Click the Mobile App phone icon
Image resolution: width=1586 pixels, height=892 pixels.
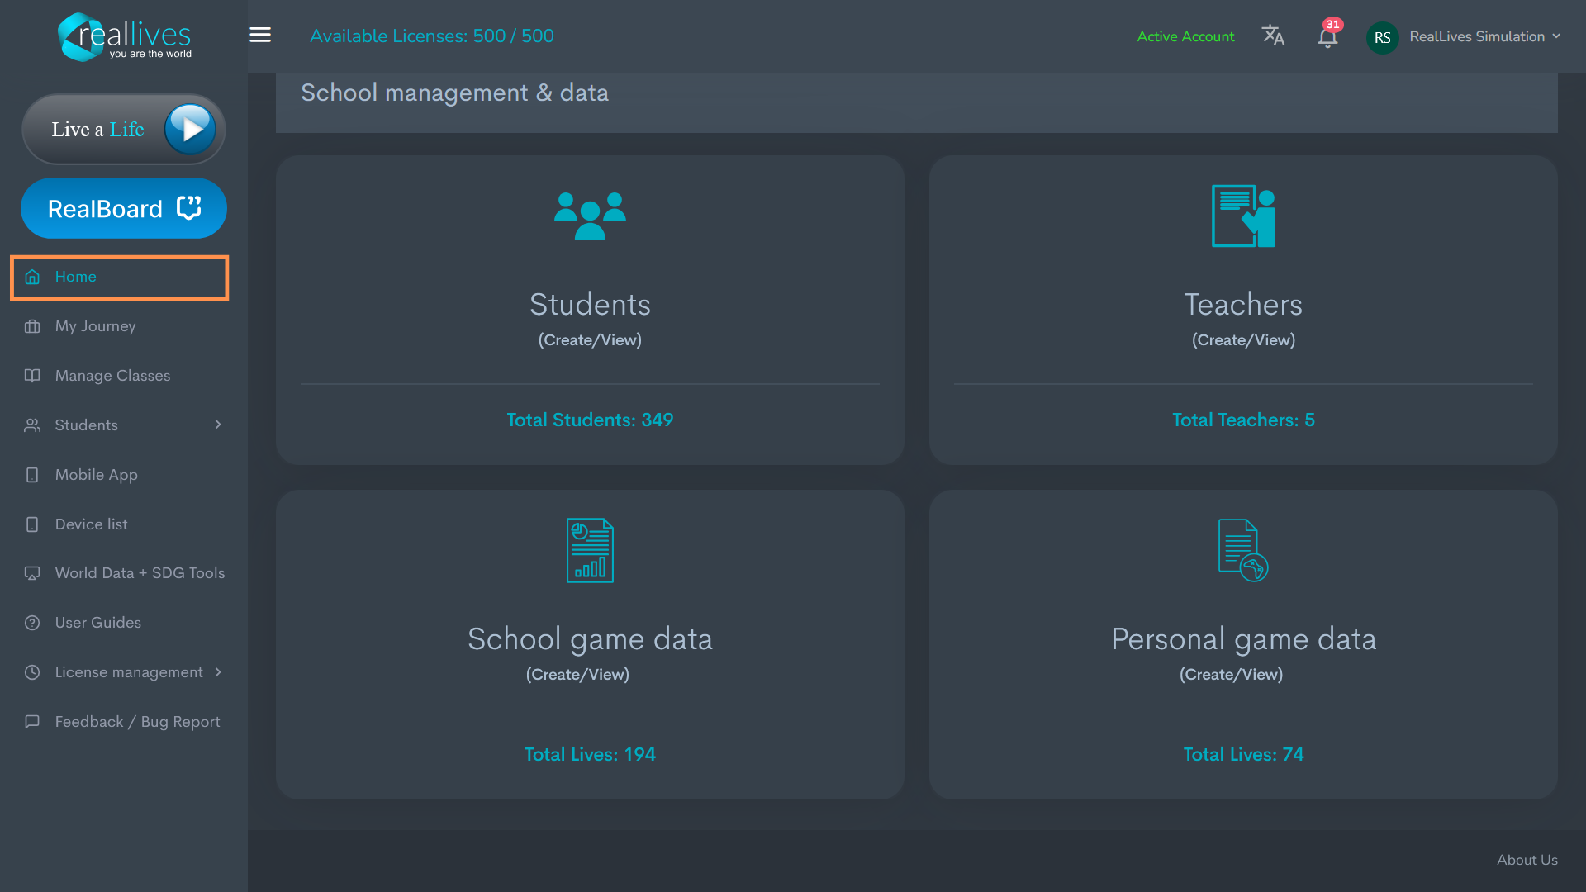click(x=32, y=475)
